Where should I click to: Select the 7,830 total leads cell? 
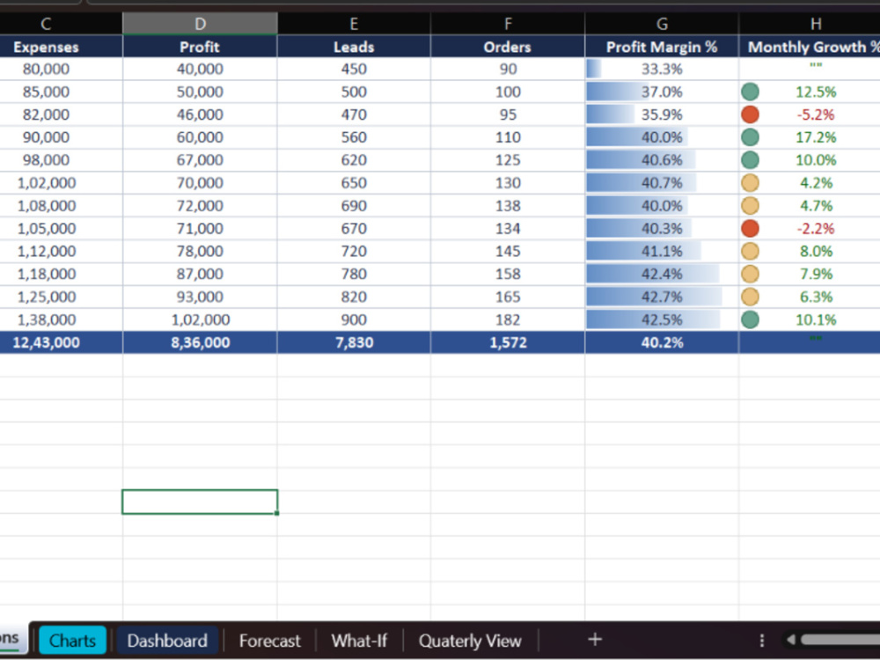[354, 342]
